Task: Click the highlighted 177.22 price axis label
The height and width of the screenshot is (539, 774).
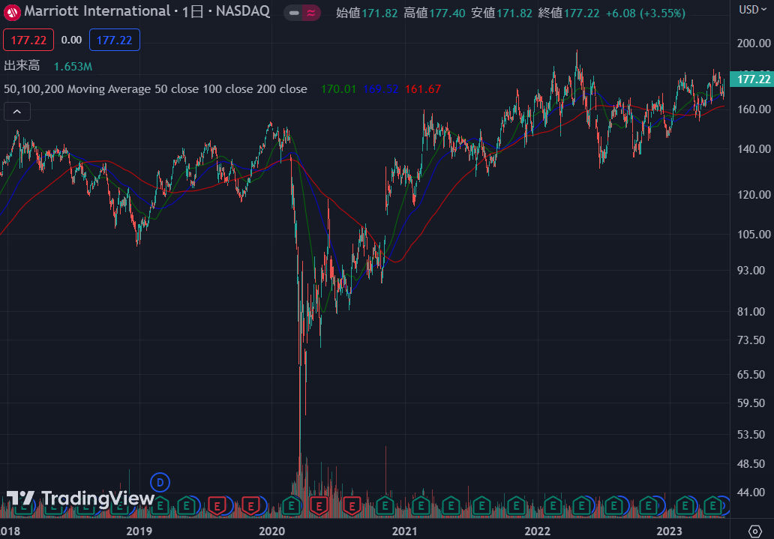Action: [751, 79]
